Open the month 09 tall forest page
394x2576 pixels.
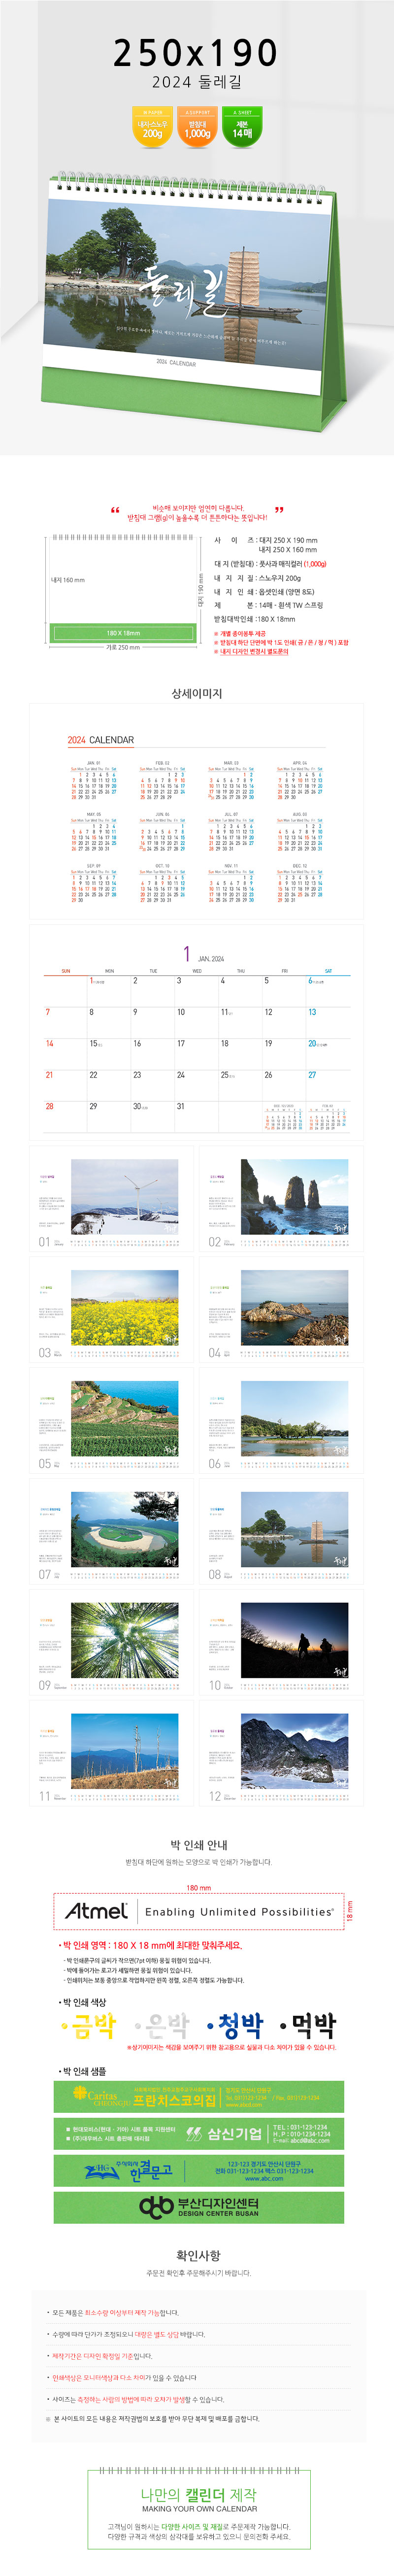point(112,1642)
